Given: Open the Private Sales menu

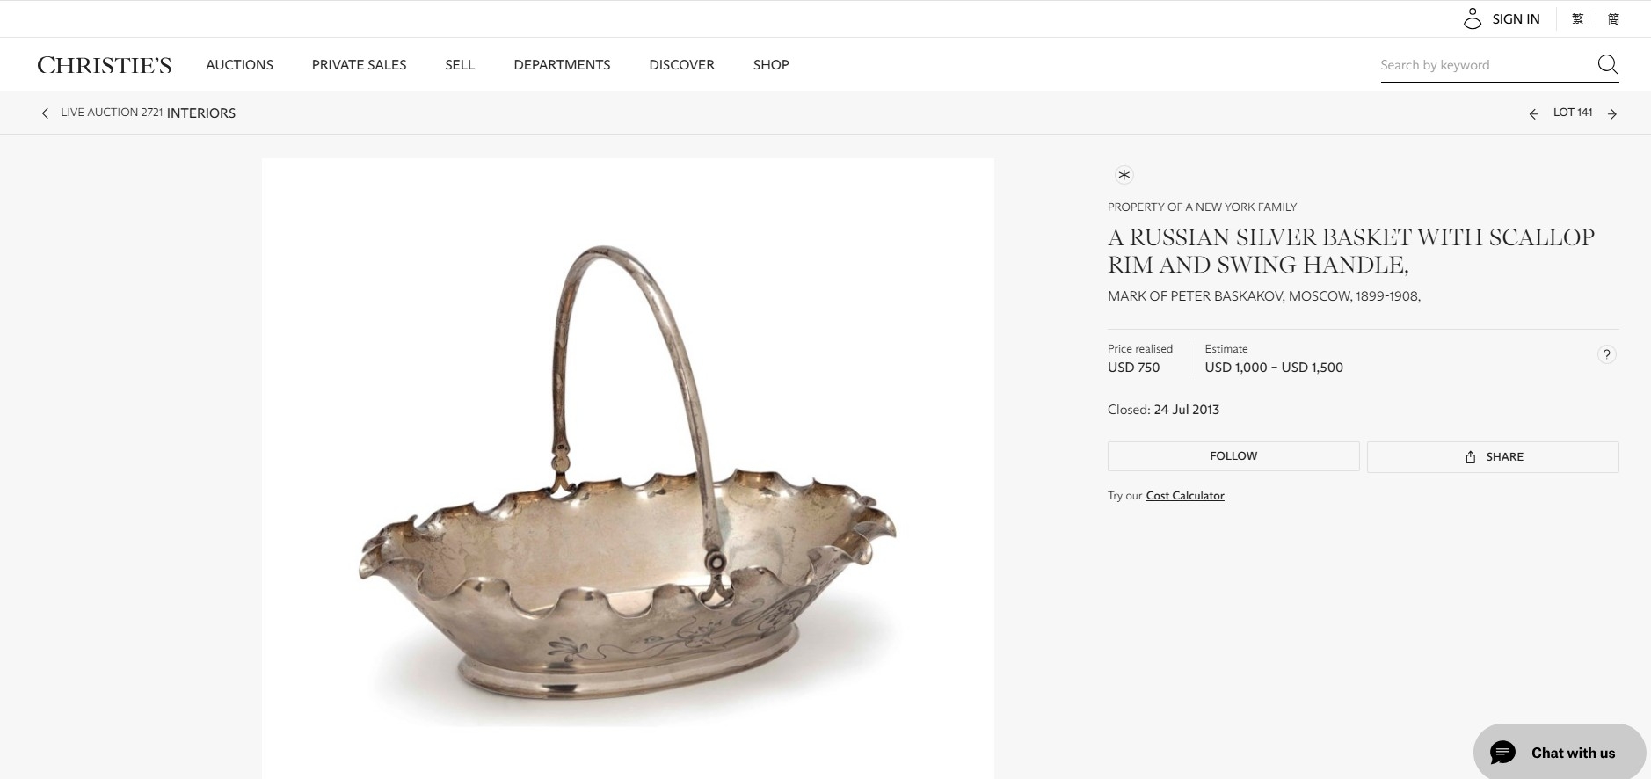Looking at the screenshot, I should point(359,64).
